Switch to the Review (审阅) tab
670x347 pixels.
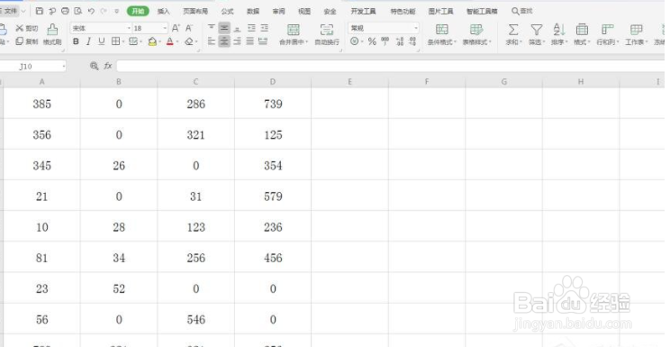(x=278, y=12)
